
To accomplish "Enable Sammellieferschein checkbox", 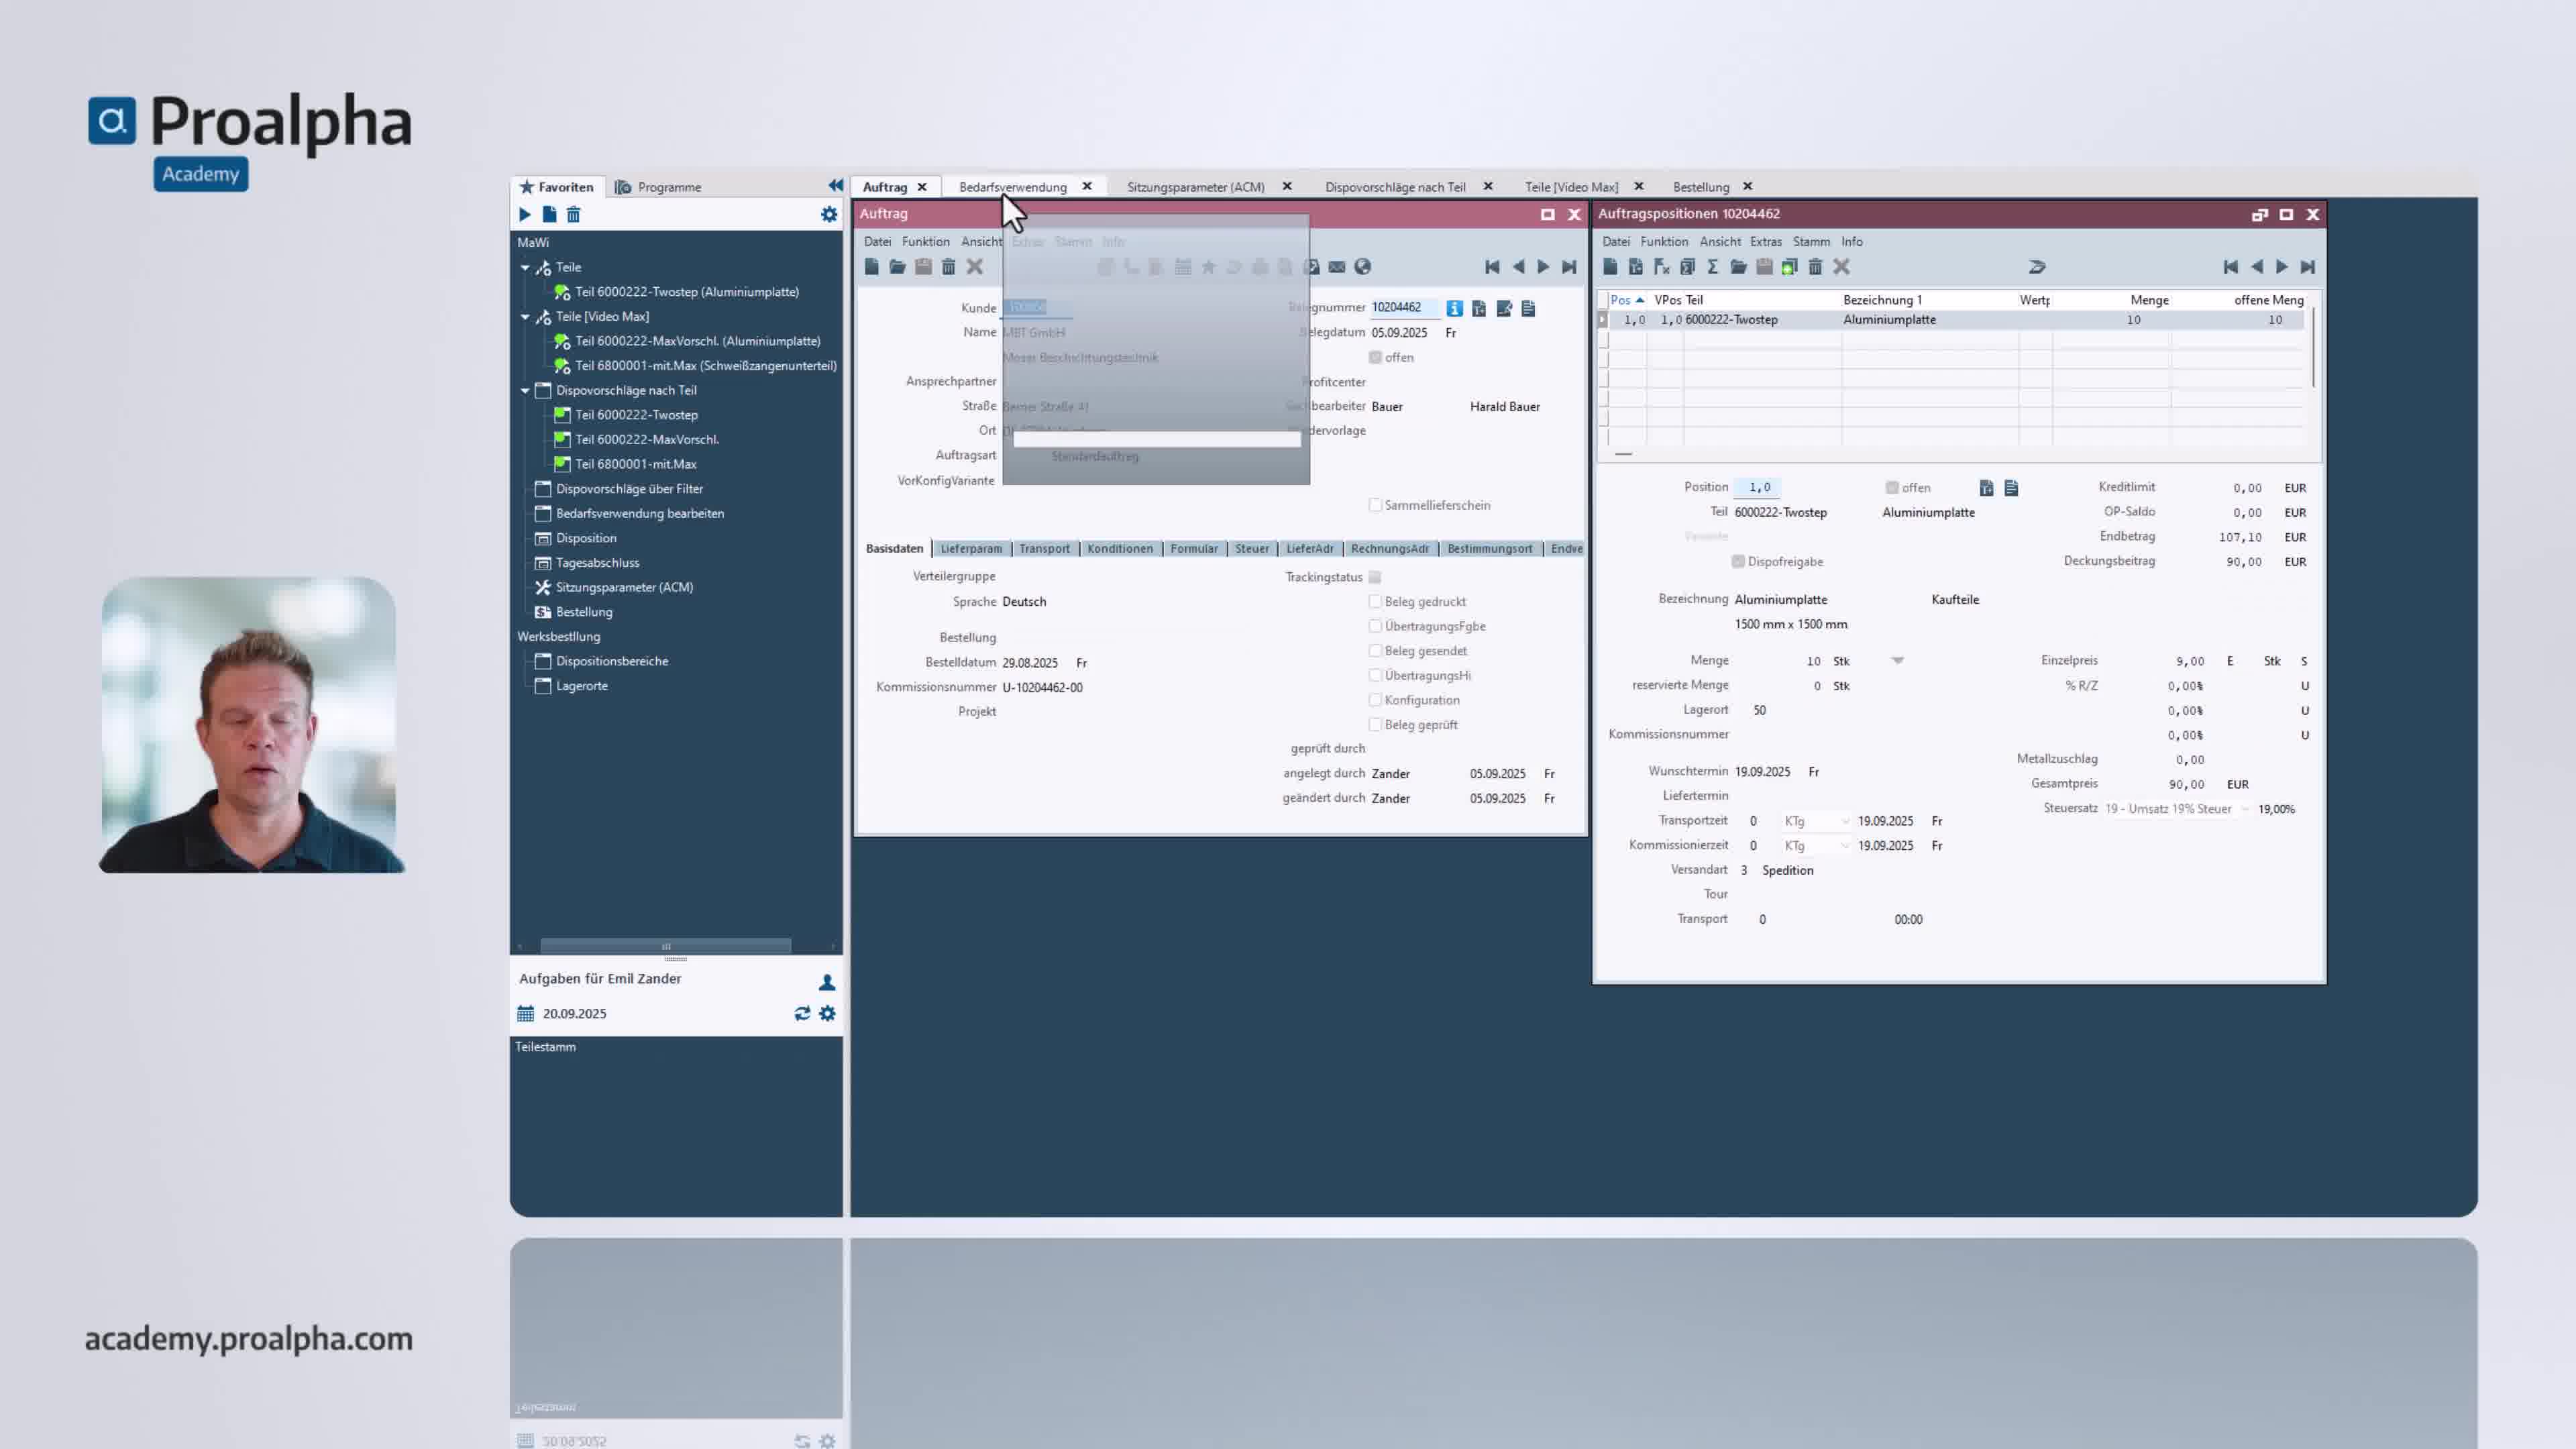I will pos(1375,505).
